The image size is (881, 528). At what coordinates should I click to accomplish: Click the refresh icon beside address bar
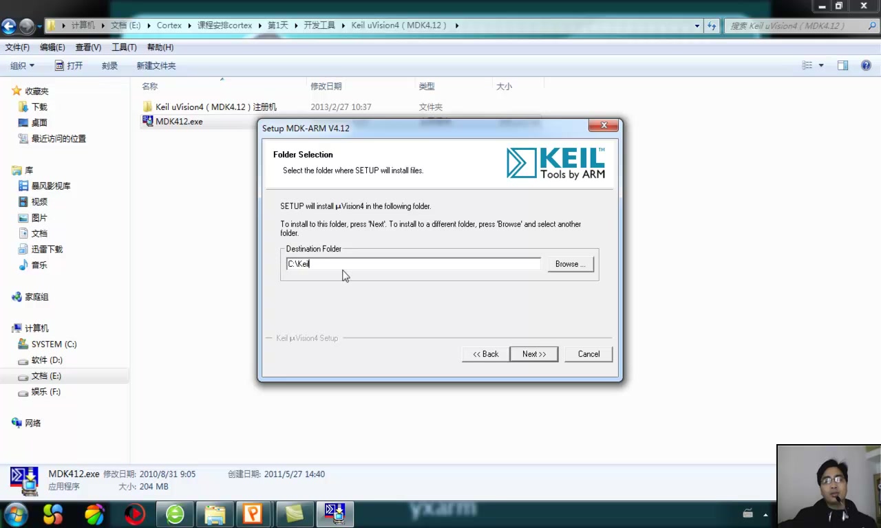[712, 26]
